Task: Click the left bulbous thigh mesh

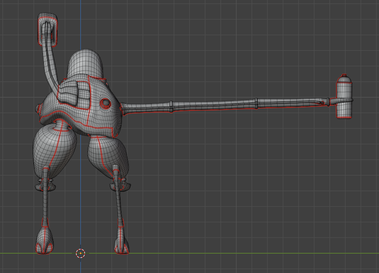Action: pos(55,150)
